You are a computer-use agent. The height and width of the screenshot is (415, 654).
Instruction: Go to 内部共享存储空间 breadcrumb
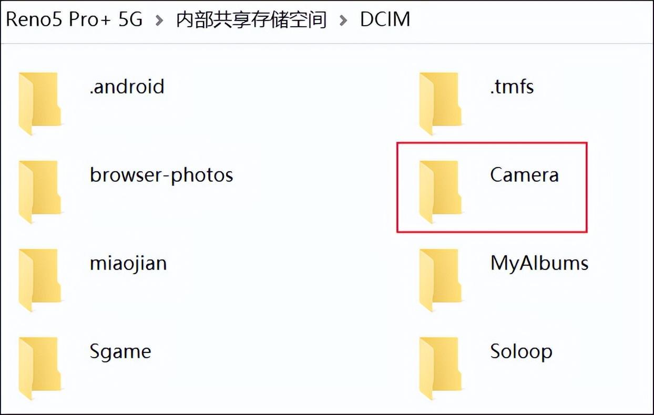[x=251, y=20]
